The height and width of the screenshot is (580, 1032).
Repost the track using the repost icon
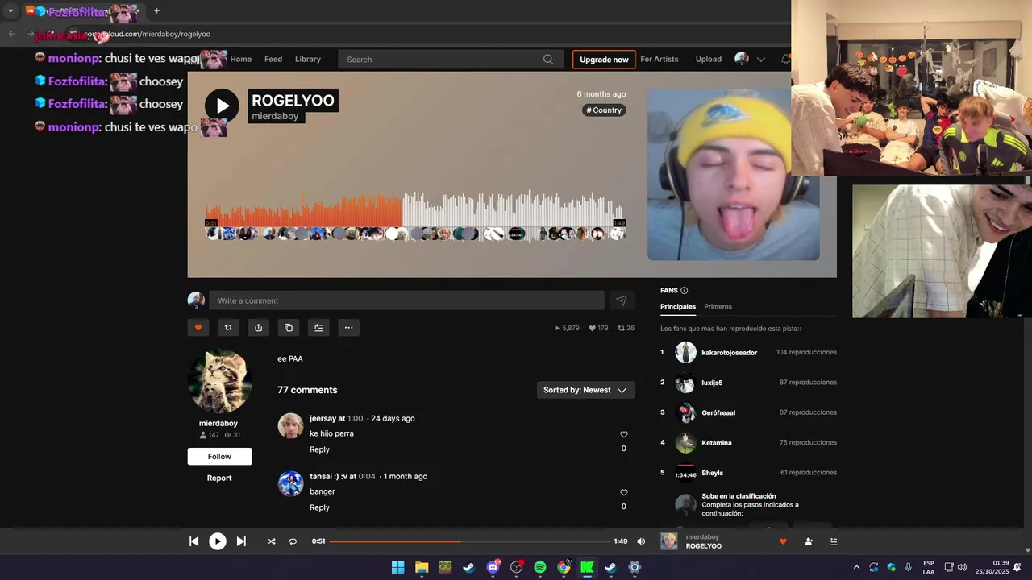coord(228,327)
